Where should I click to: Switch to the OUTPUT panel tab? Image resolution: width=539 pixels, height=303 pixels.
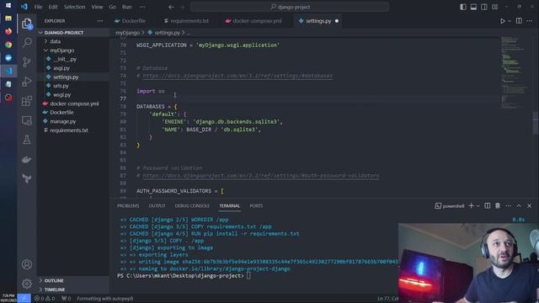point(157,205)
